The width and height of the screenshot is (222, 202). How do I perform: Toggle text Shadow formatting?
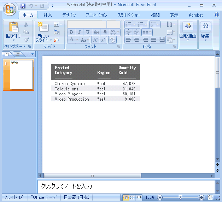pos(105,32)
